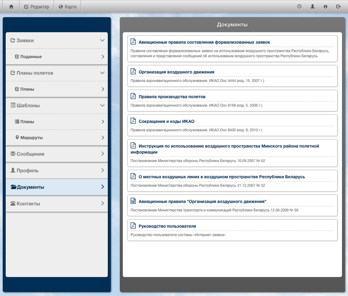Click the clock icon in the top-right toolbar
Image resolution: width=348 pixels, height=296 pixels.
tap(299, 7)
